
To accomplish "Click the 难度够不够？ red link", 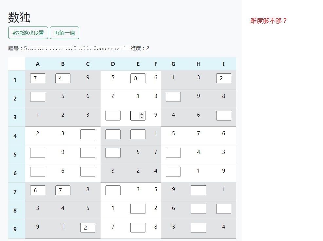I will tap(268, 21).
